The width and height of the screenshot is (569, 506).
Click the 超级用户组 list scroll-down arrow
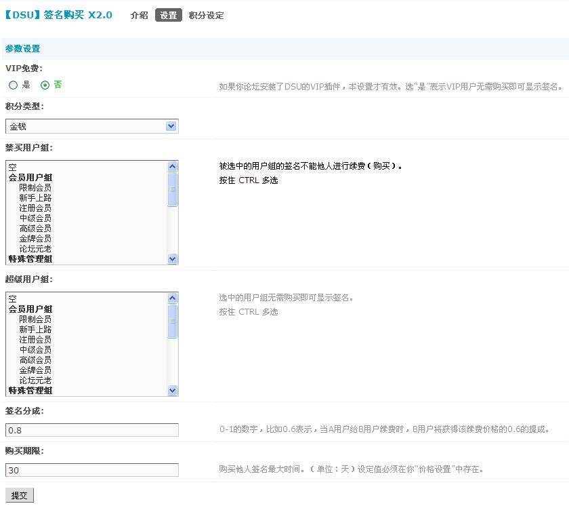172,390
